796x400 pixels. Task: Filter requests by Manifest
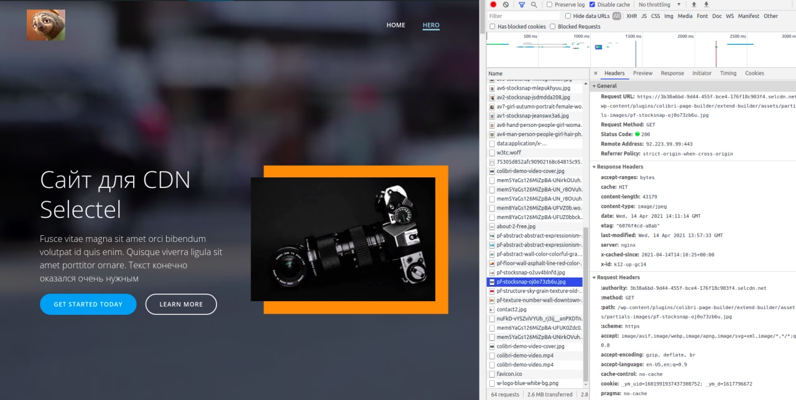[x=749, y=16]
